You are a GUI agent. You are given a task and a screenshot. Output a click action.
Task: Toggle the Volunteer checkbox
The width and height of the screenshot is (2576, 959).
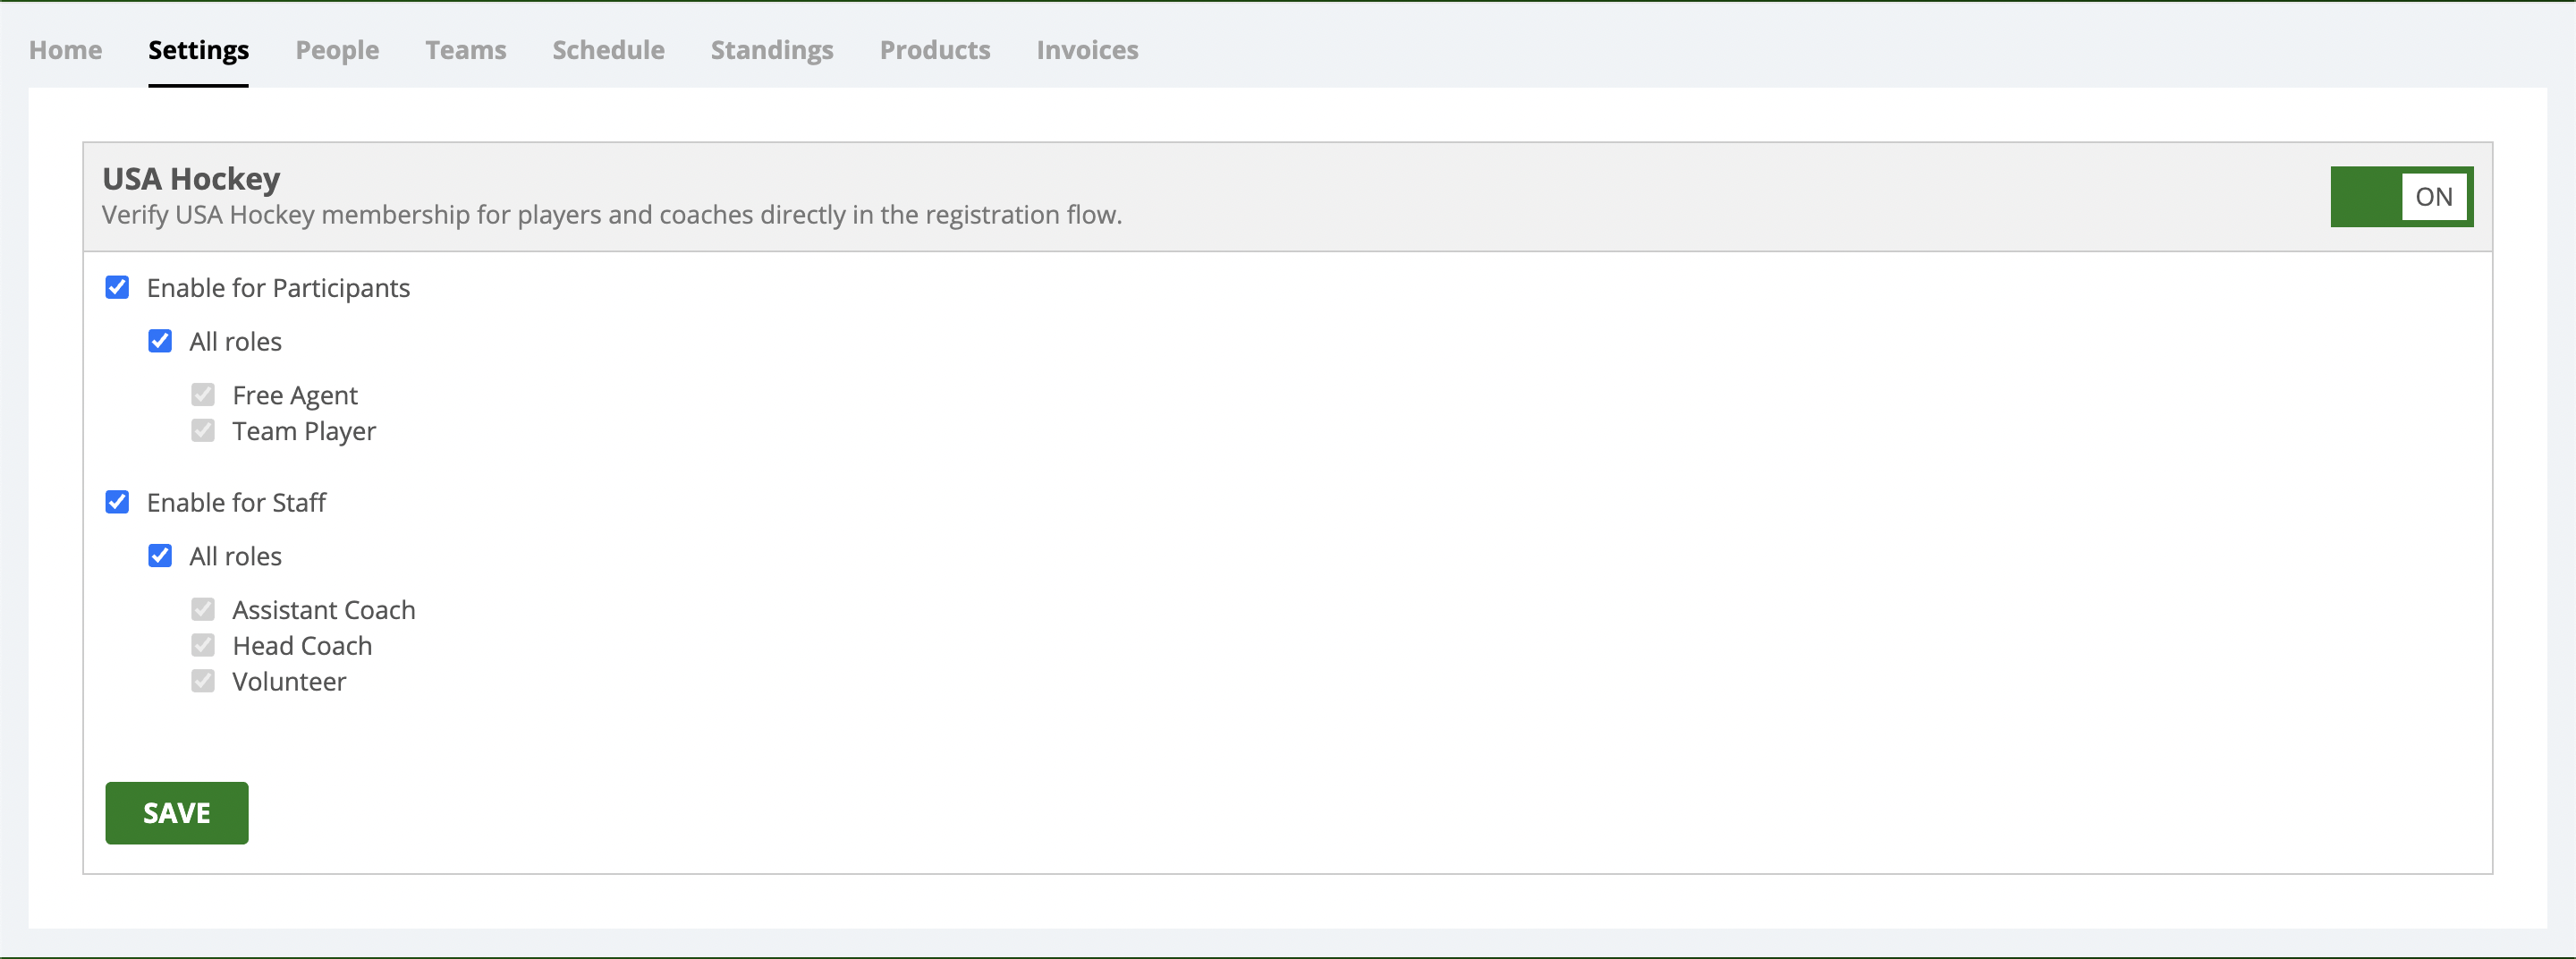(x=203, y=681)
